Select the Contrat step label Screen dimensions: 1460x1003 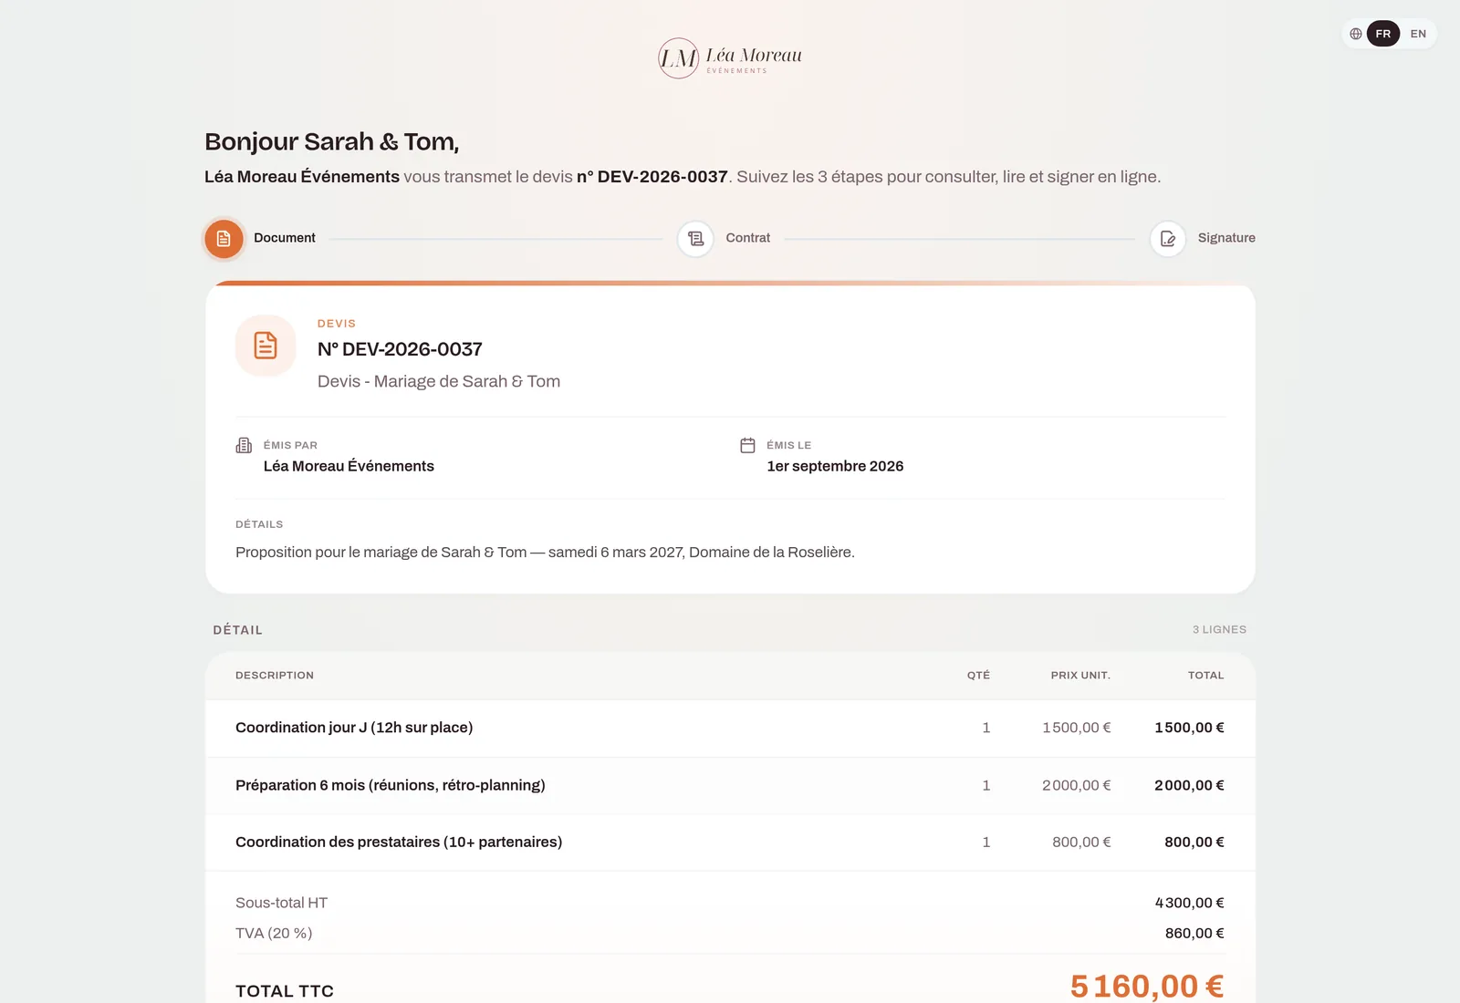click(x=747, y=238)
